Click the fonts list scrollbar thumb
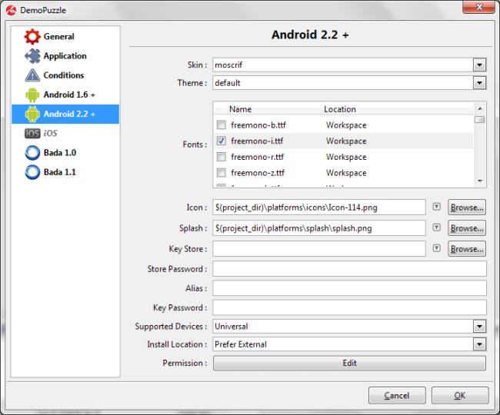This screenshot has height=415, width=500. (x=479, y=120)
